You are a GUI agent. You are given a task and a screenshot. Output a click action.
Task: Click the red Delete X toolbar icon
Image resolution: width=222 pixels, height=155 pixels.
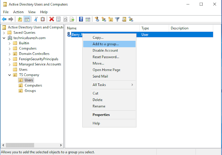(x=52, y=19)
